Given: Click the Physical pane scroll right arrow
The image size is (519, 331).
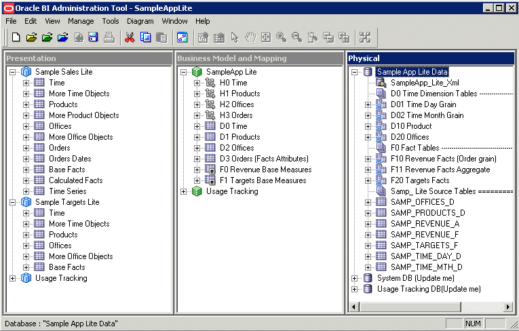Looking at the screenshot, I should coord(508,307).
